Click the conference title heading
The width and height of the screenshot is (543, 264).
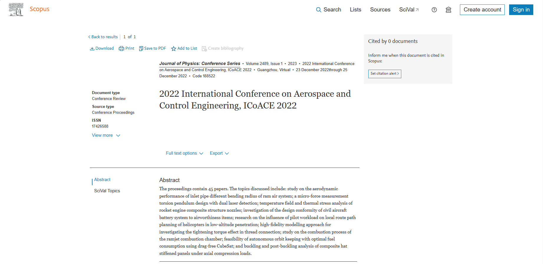tap(255, 99)
